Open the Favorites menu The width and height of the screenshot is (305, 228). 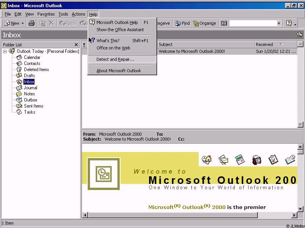click(x=46, y=14)
